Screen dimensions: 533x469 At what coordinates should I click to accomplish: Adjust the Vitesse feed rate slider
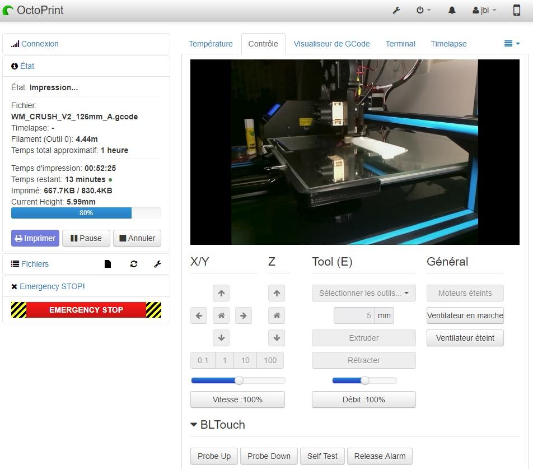tap(239, 380)
